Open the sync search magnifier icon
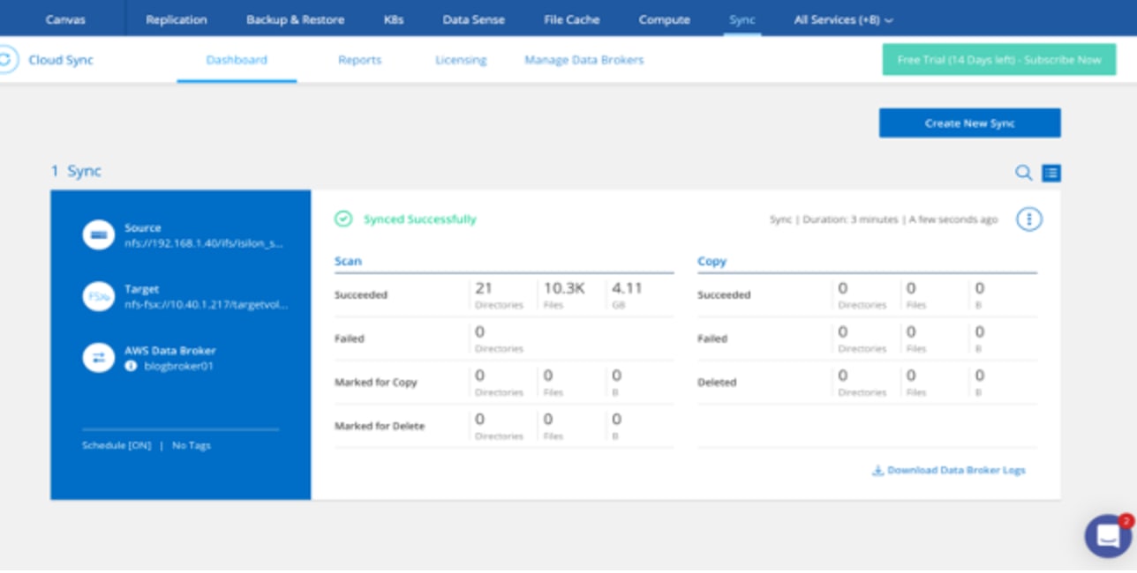Screen dimensions: 1137x573 tap(1023, 173)
